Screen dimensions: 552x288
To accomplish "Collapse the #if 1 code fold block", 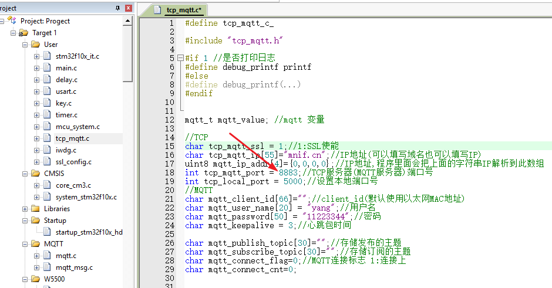I will click(180, 58).
